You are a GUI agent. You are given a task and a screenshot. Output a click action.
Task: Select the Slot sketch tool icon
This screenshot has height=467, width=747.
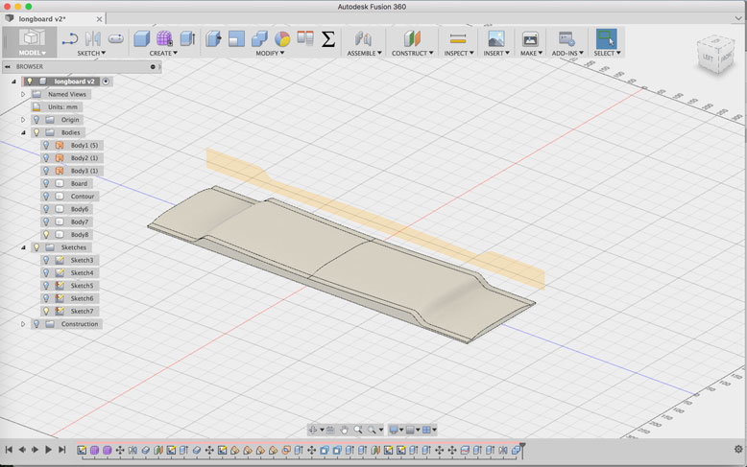(116, 38)
